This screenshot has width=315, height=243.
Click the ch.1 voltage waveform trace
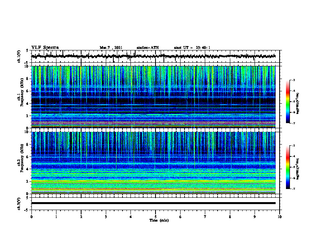click(153, 56)
